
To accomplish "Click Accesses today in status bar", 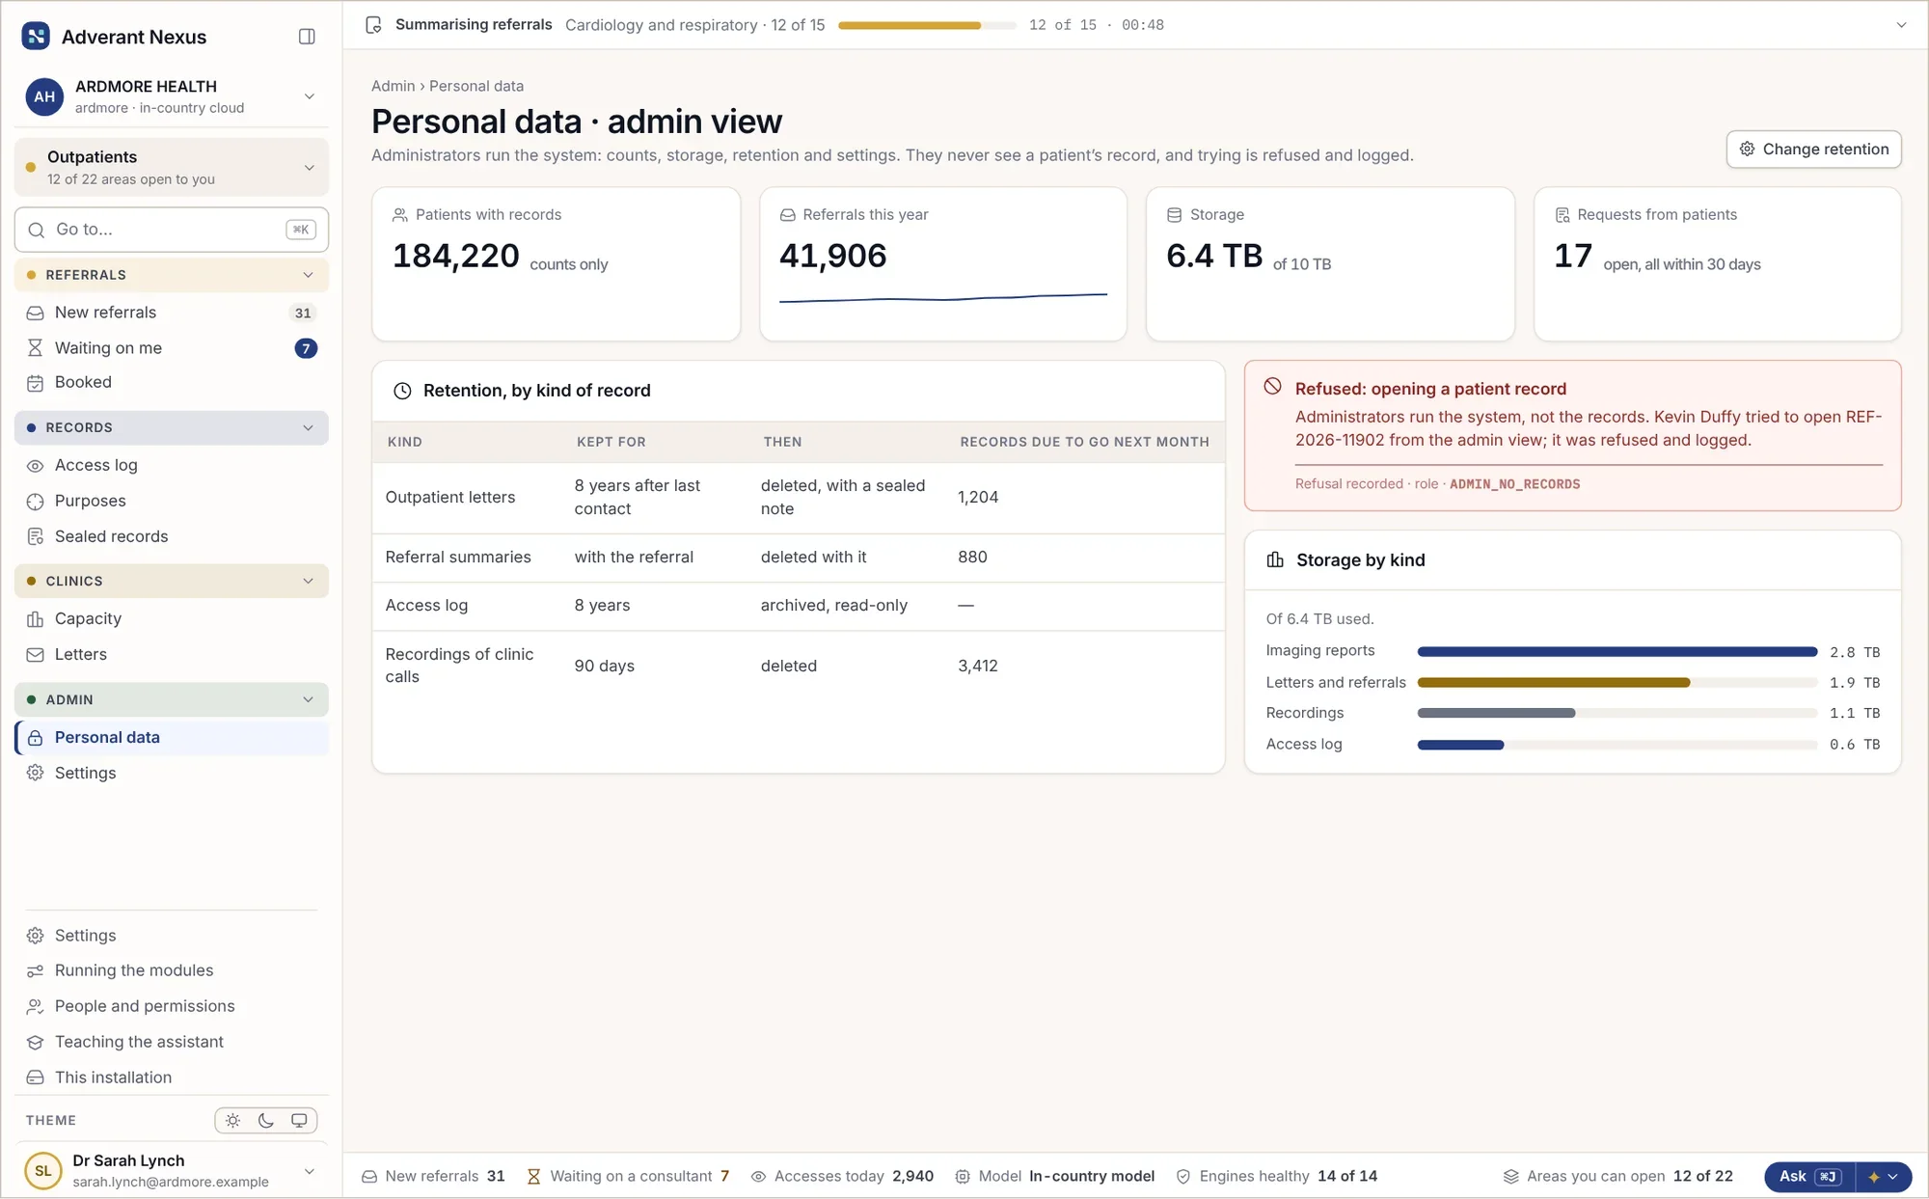I will (x=842, y=1177).
